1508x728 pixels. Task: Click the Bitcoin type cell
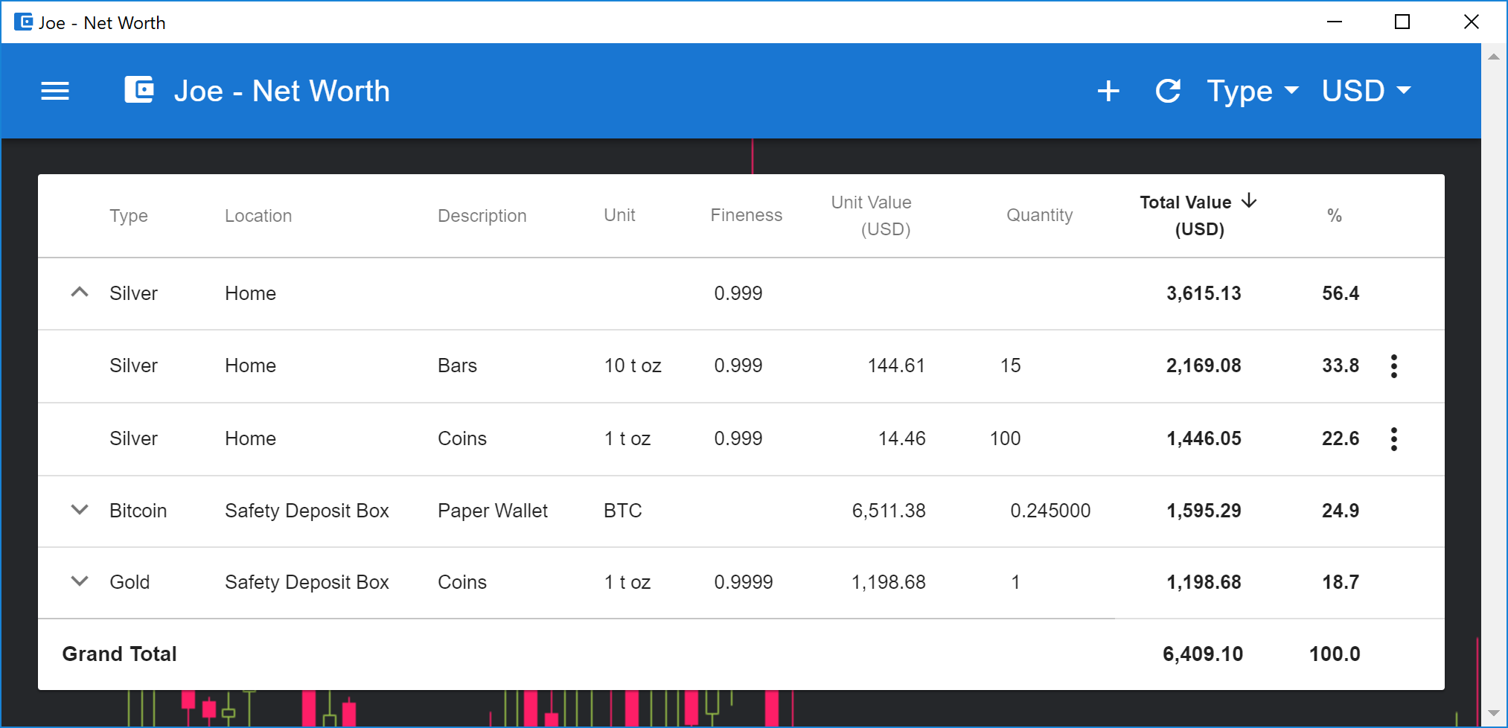click(x=138, y=511)
